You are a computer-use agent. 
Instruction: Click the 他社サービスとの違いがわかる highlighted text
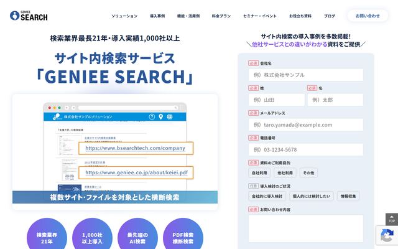[290, 44]
